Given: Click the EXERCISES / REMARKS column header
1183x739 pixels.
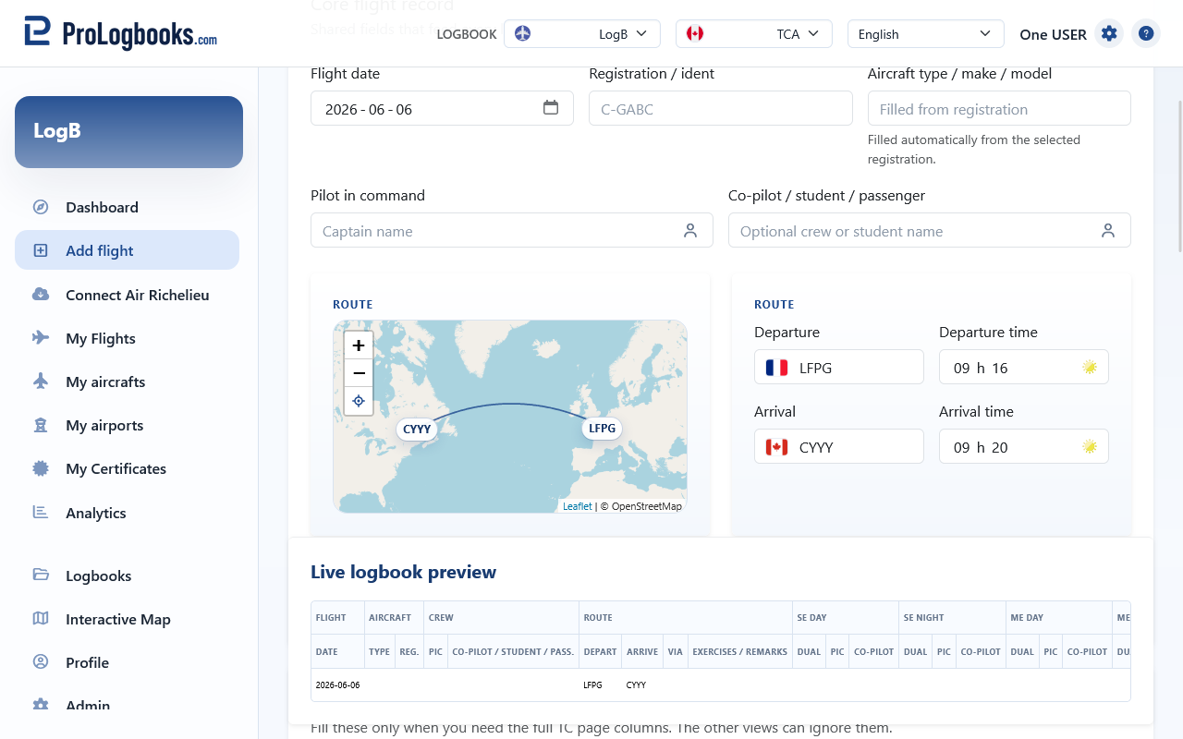Looking at the screenshot, I should click(x=740, y=651).
